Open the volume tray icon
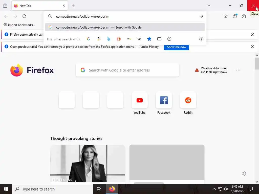 pos(226,189)
